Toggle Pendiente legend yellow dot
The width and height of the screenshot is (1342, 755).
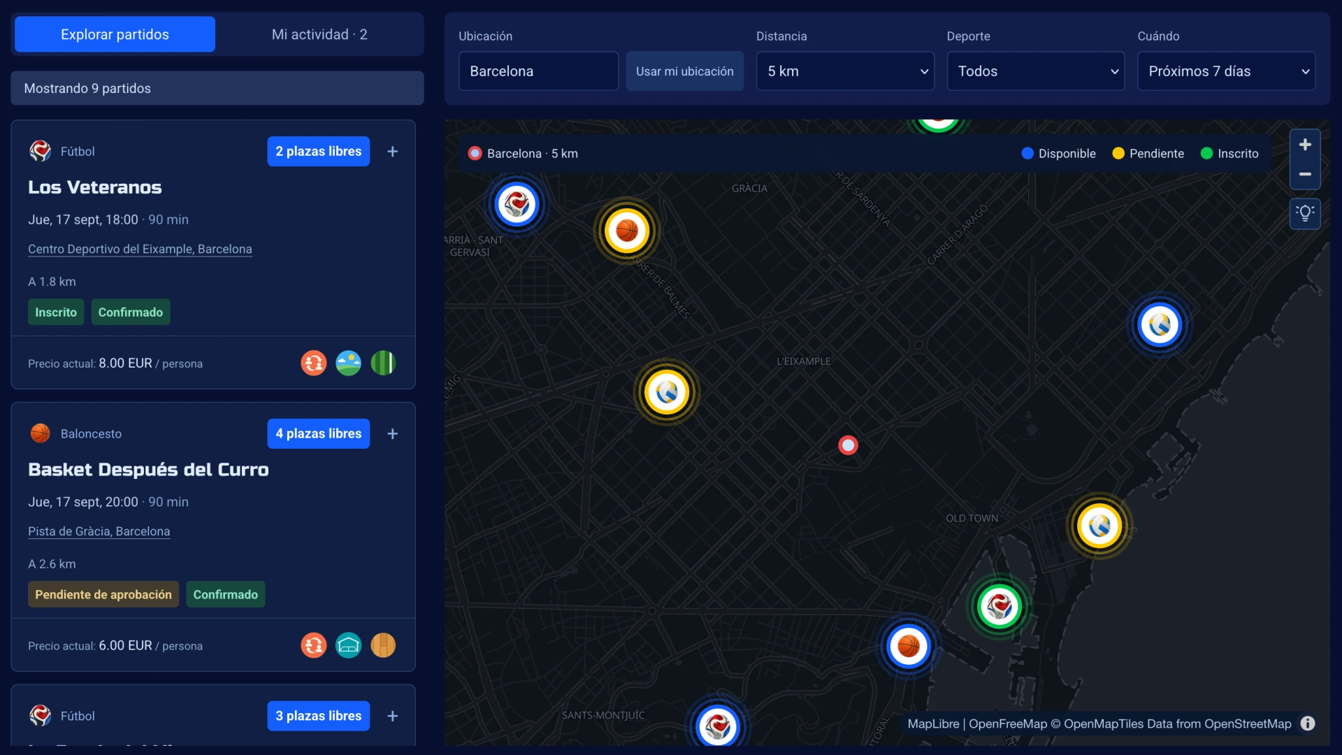coord(1118,153)
